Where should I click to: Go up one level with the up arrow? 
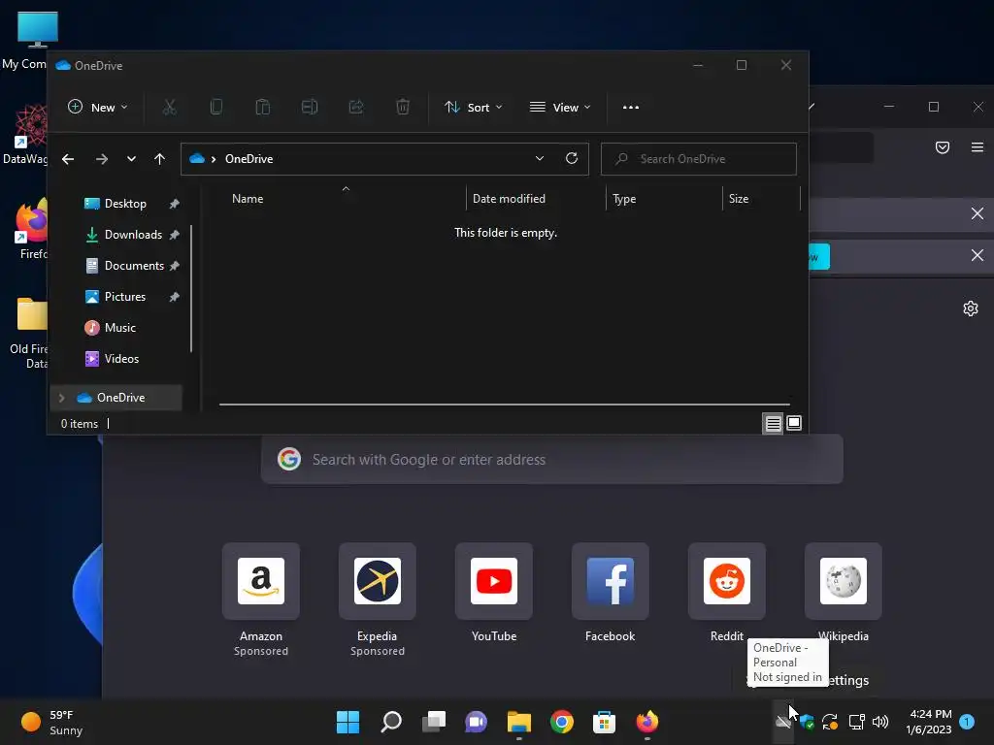159,159
